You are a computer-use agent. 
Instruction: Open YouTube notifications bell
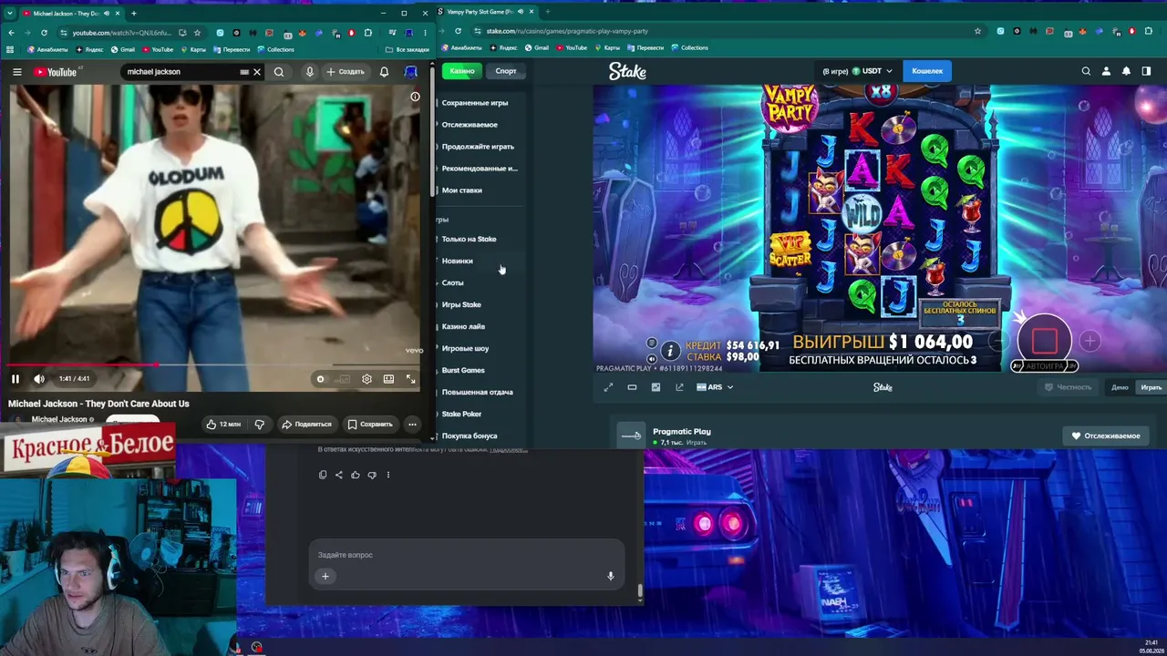(384, 72)
